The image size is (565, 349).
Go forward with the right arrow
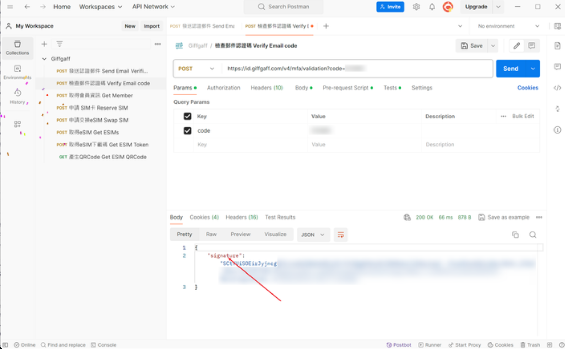43,7
